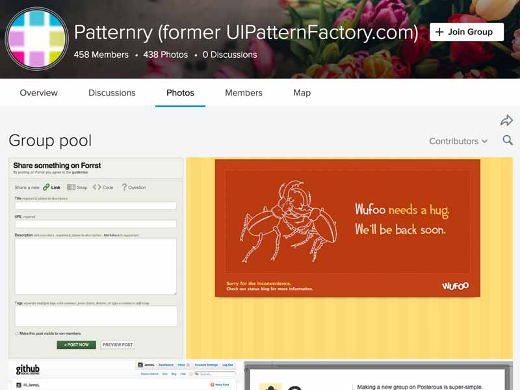The width and height of the screenshot is (520, 390).
Task: Click the magnifier in the GitHub search box
Action: click(x=196, y=373)
